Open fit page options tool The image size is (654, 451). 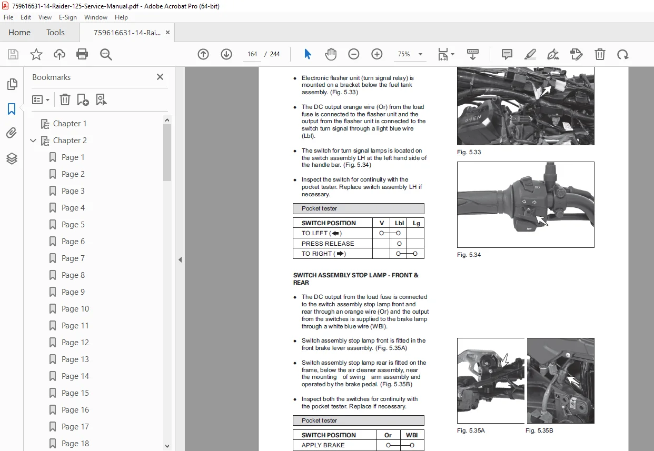point(446,54)
